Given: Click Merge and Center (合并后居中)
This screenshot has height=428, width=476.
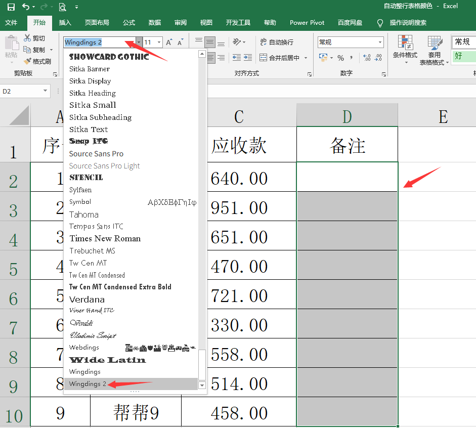Looking at the screenshot, I should 280,58.
